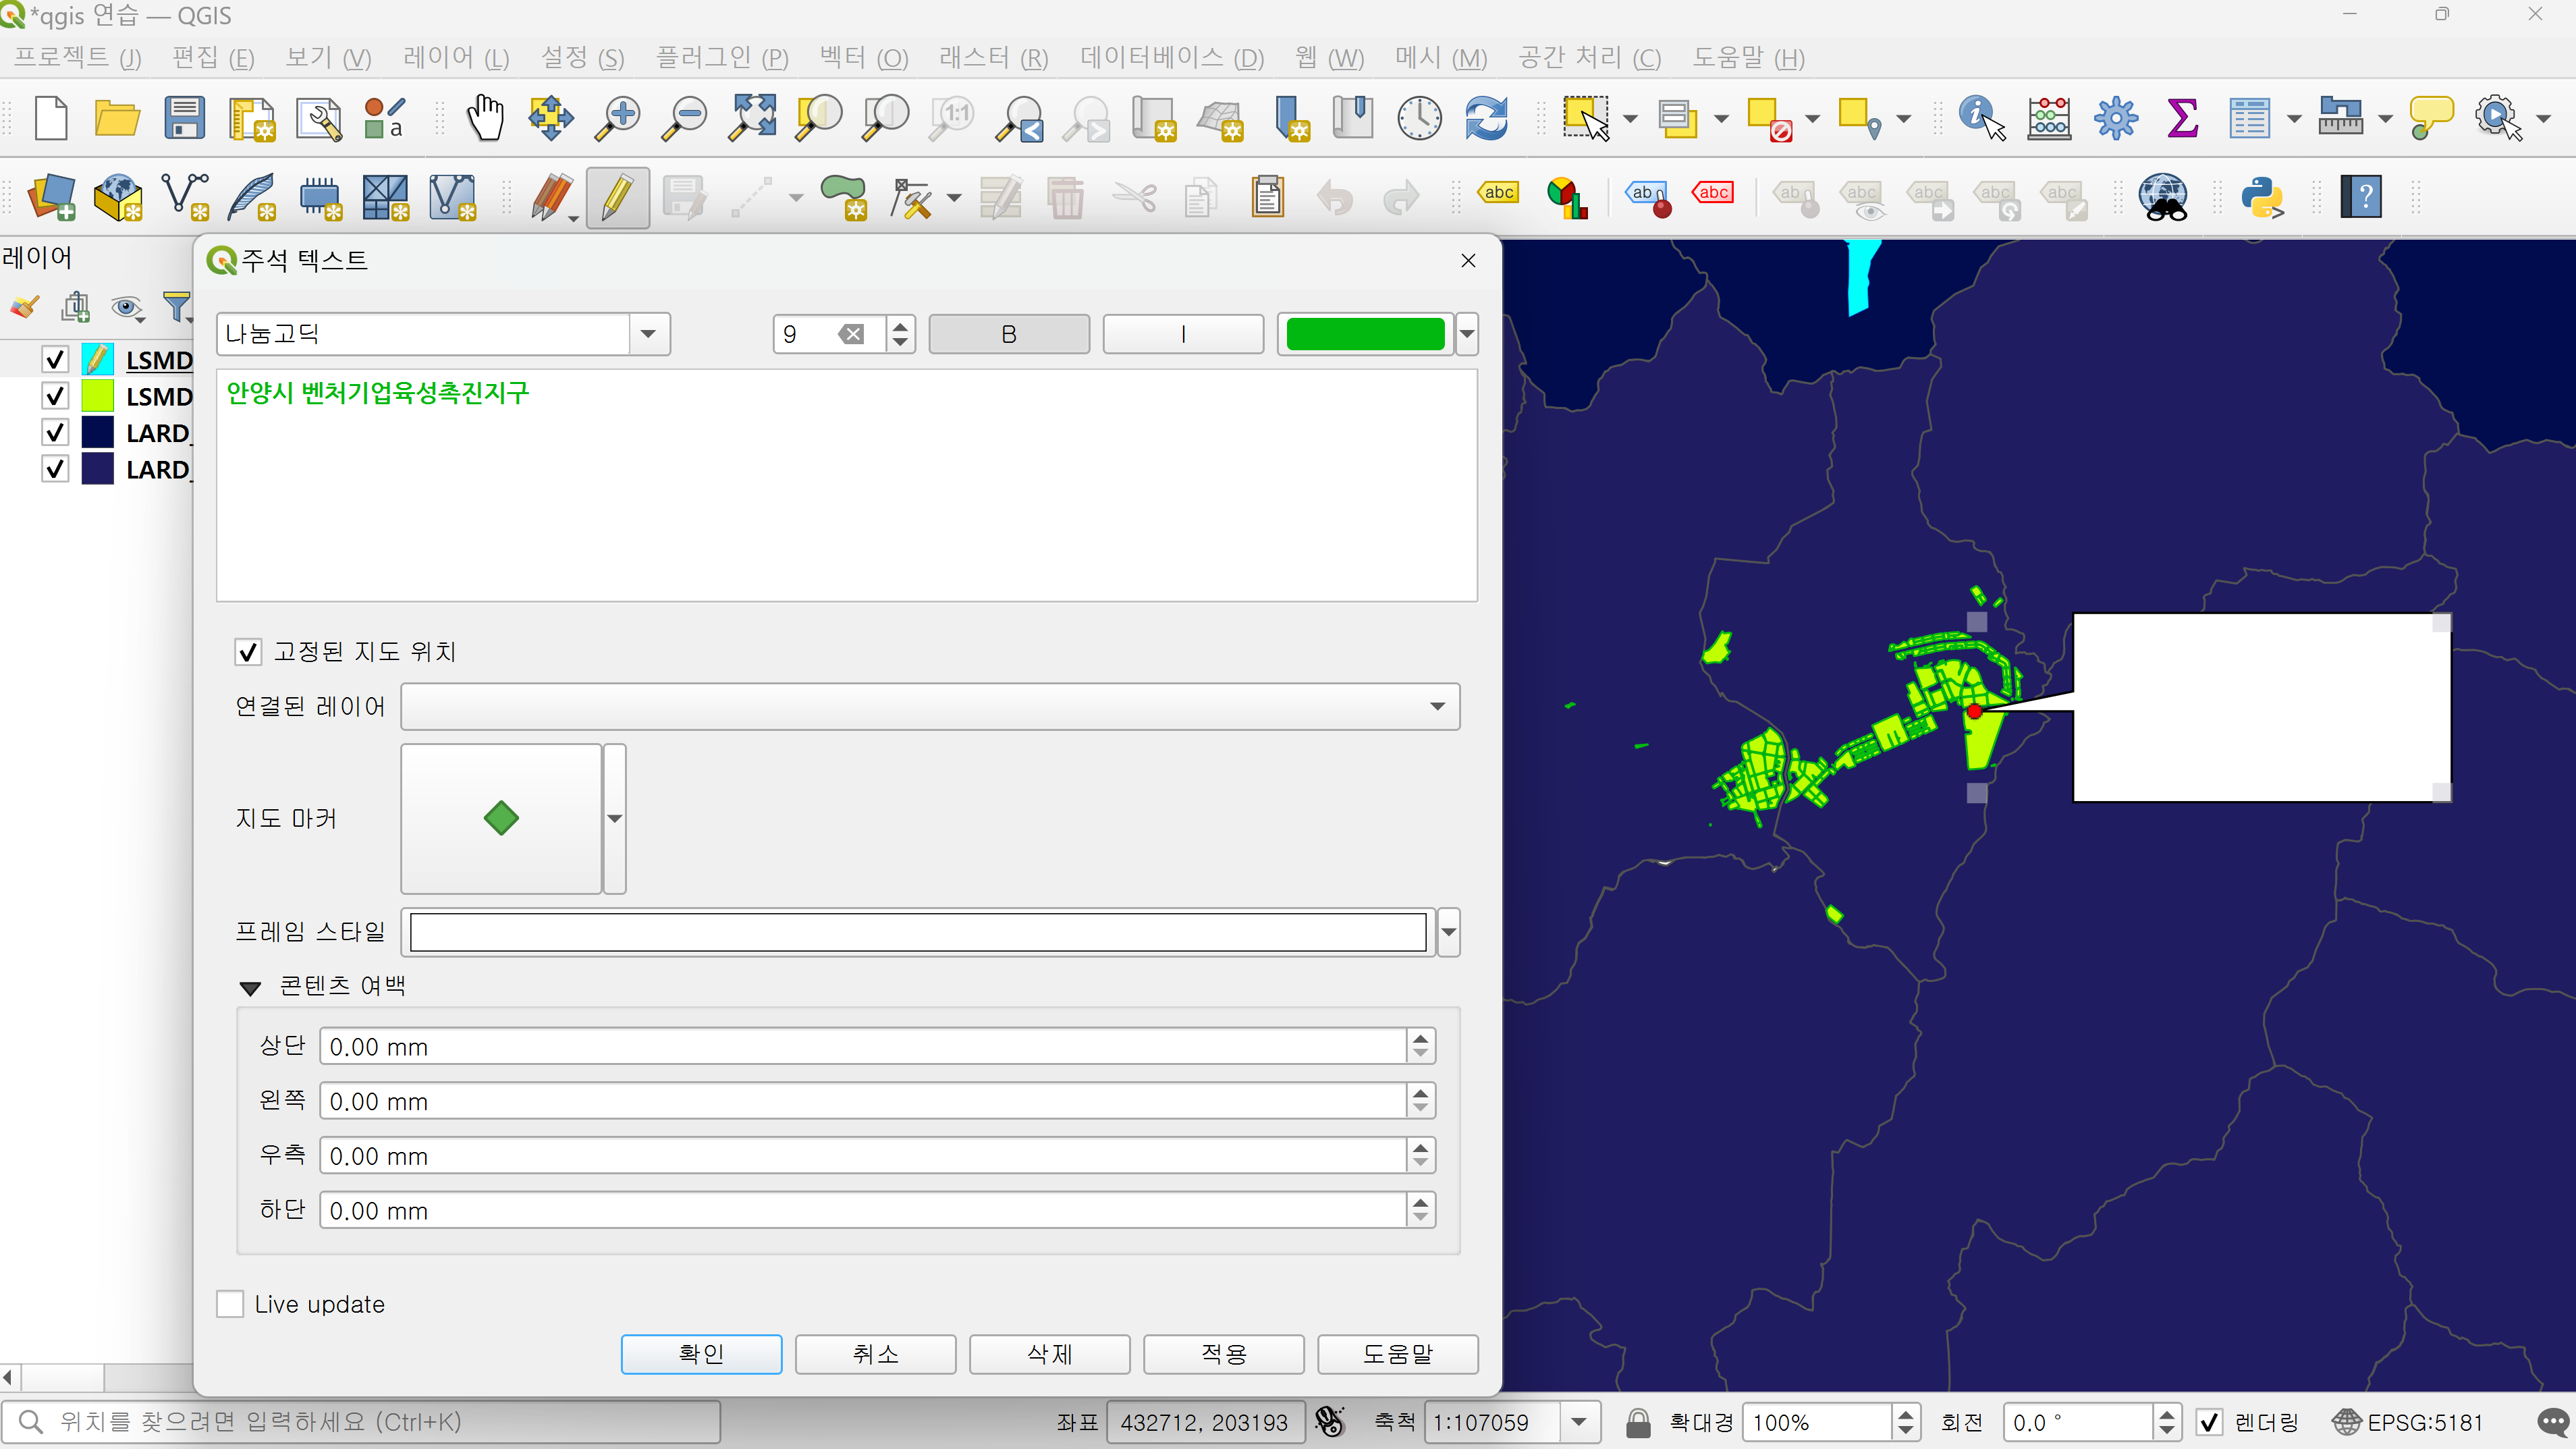Click the Refresh map icon
Image resolution: width=2576 pixels, height=1449 pixels.
[x=1486, y=118]
